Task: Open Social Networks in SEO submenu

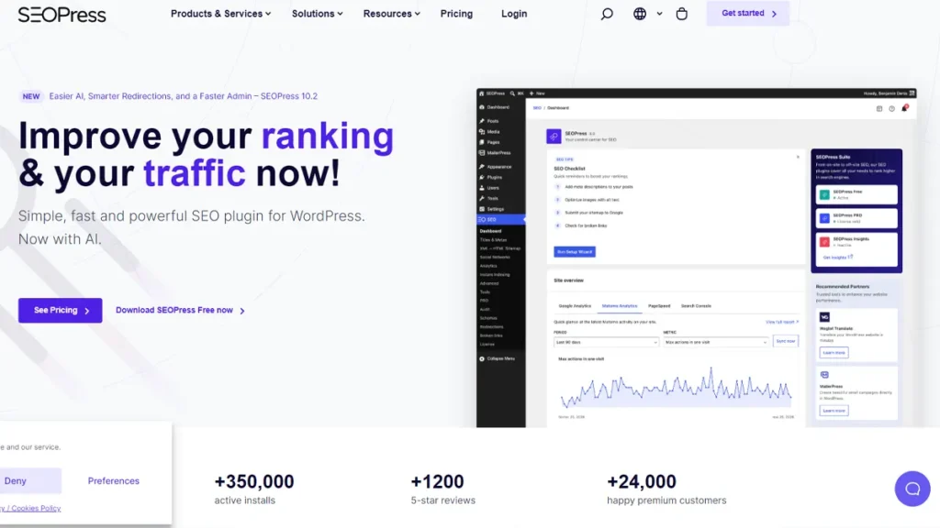Action: coord(495,258)
